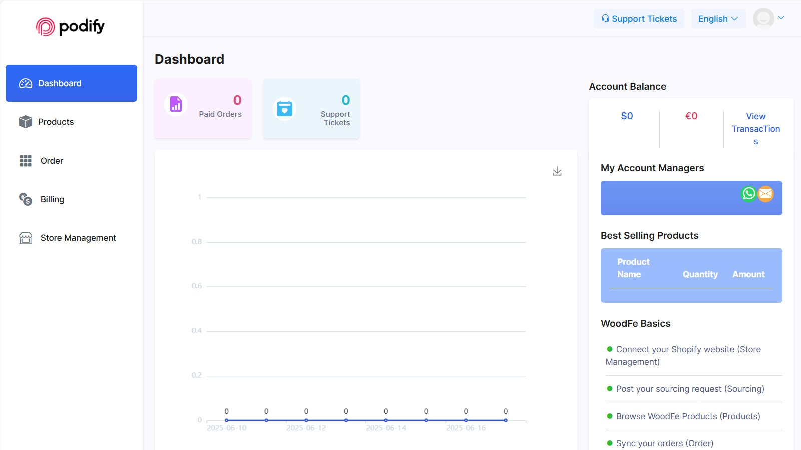Click the Dashboard gauge icon in sidebar
The image size is (801, 450).
click(26, 83)
